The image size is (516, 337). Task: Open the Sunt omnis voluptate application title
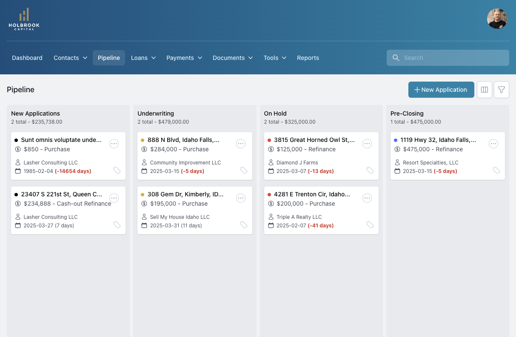[x=61, y=140]
